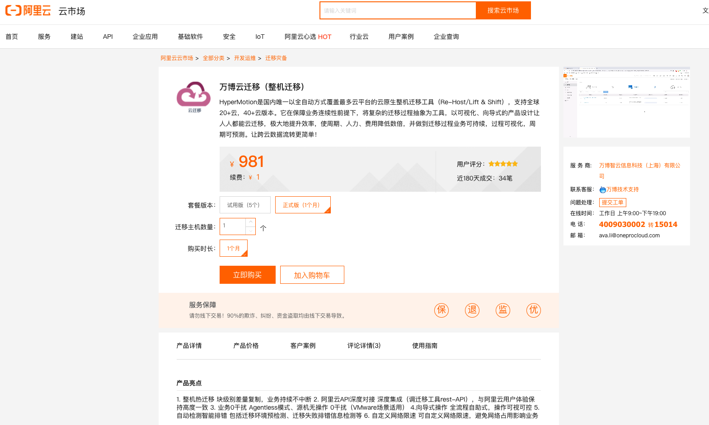
Task: Click the 提交工单 button
Action: point(613,203)
